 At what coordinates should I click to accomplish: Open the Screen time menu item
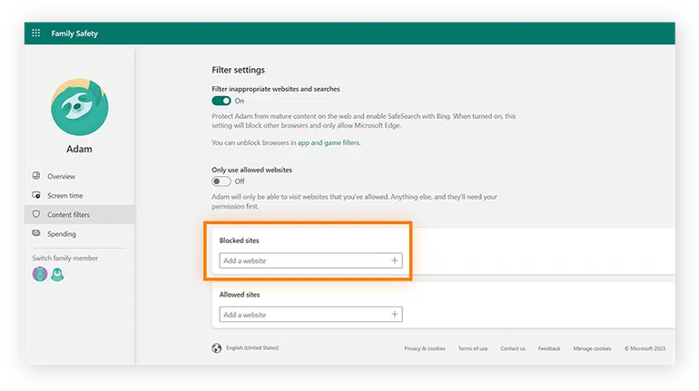(x=65, y=195)
